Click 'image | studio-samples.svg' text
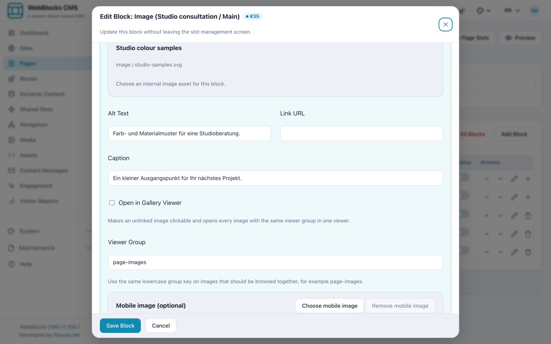The image size is (551, 344). 149,65
